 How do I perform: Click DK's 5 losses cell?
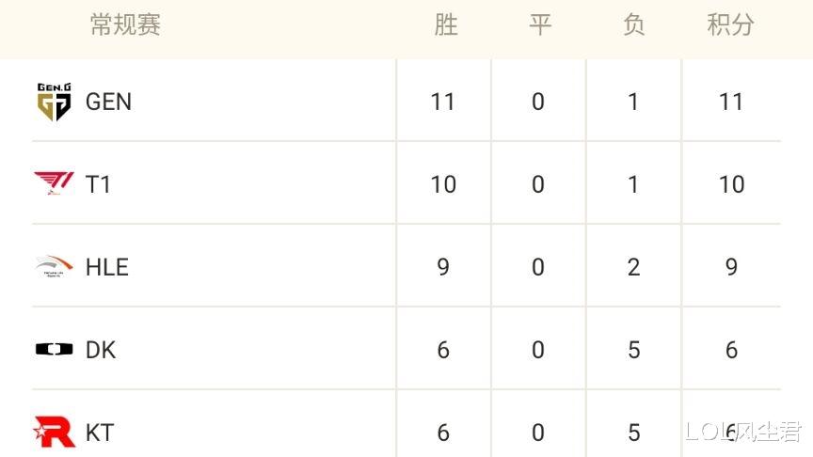[x=633, y=350]
